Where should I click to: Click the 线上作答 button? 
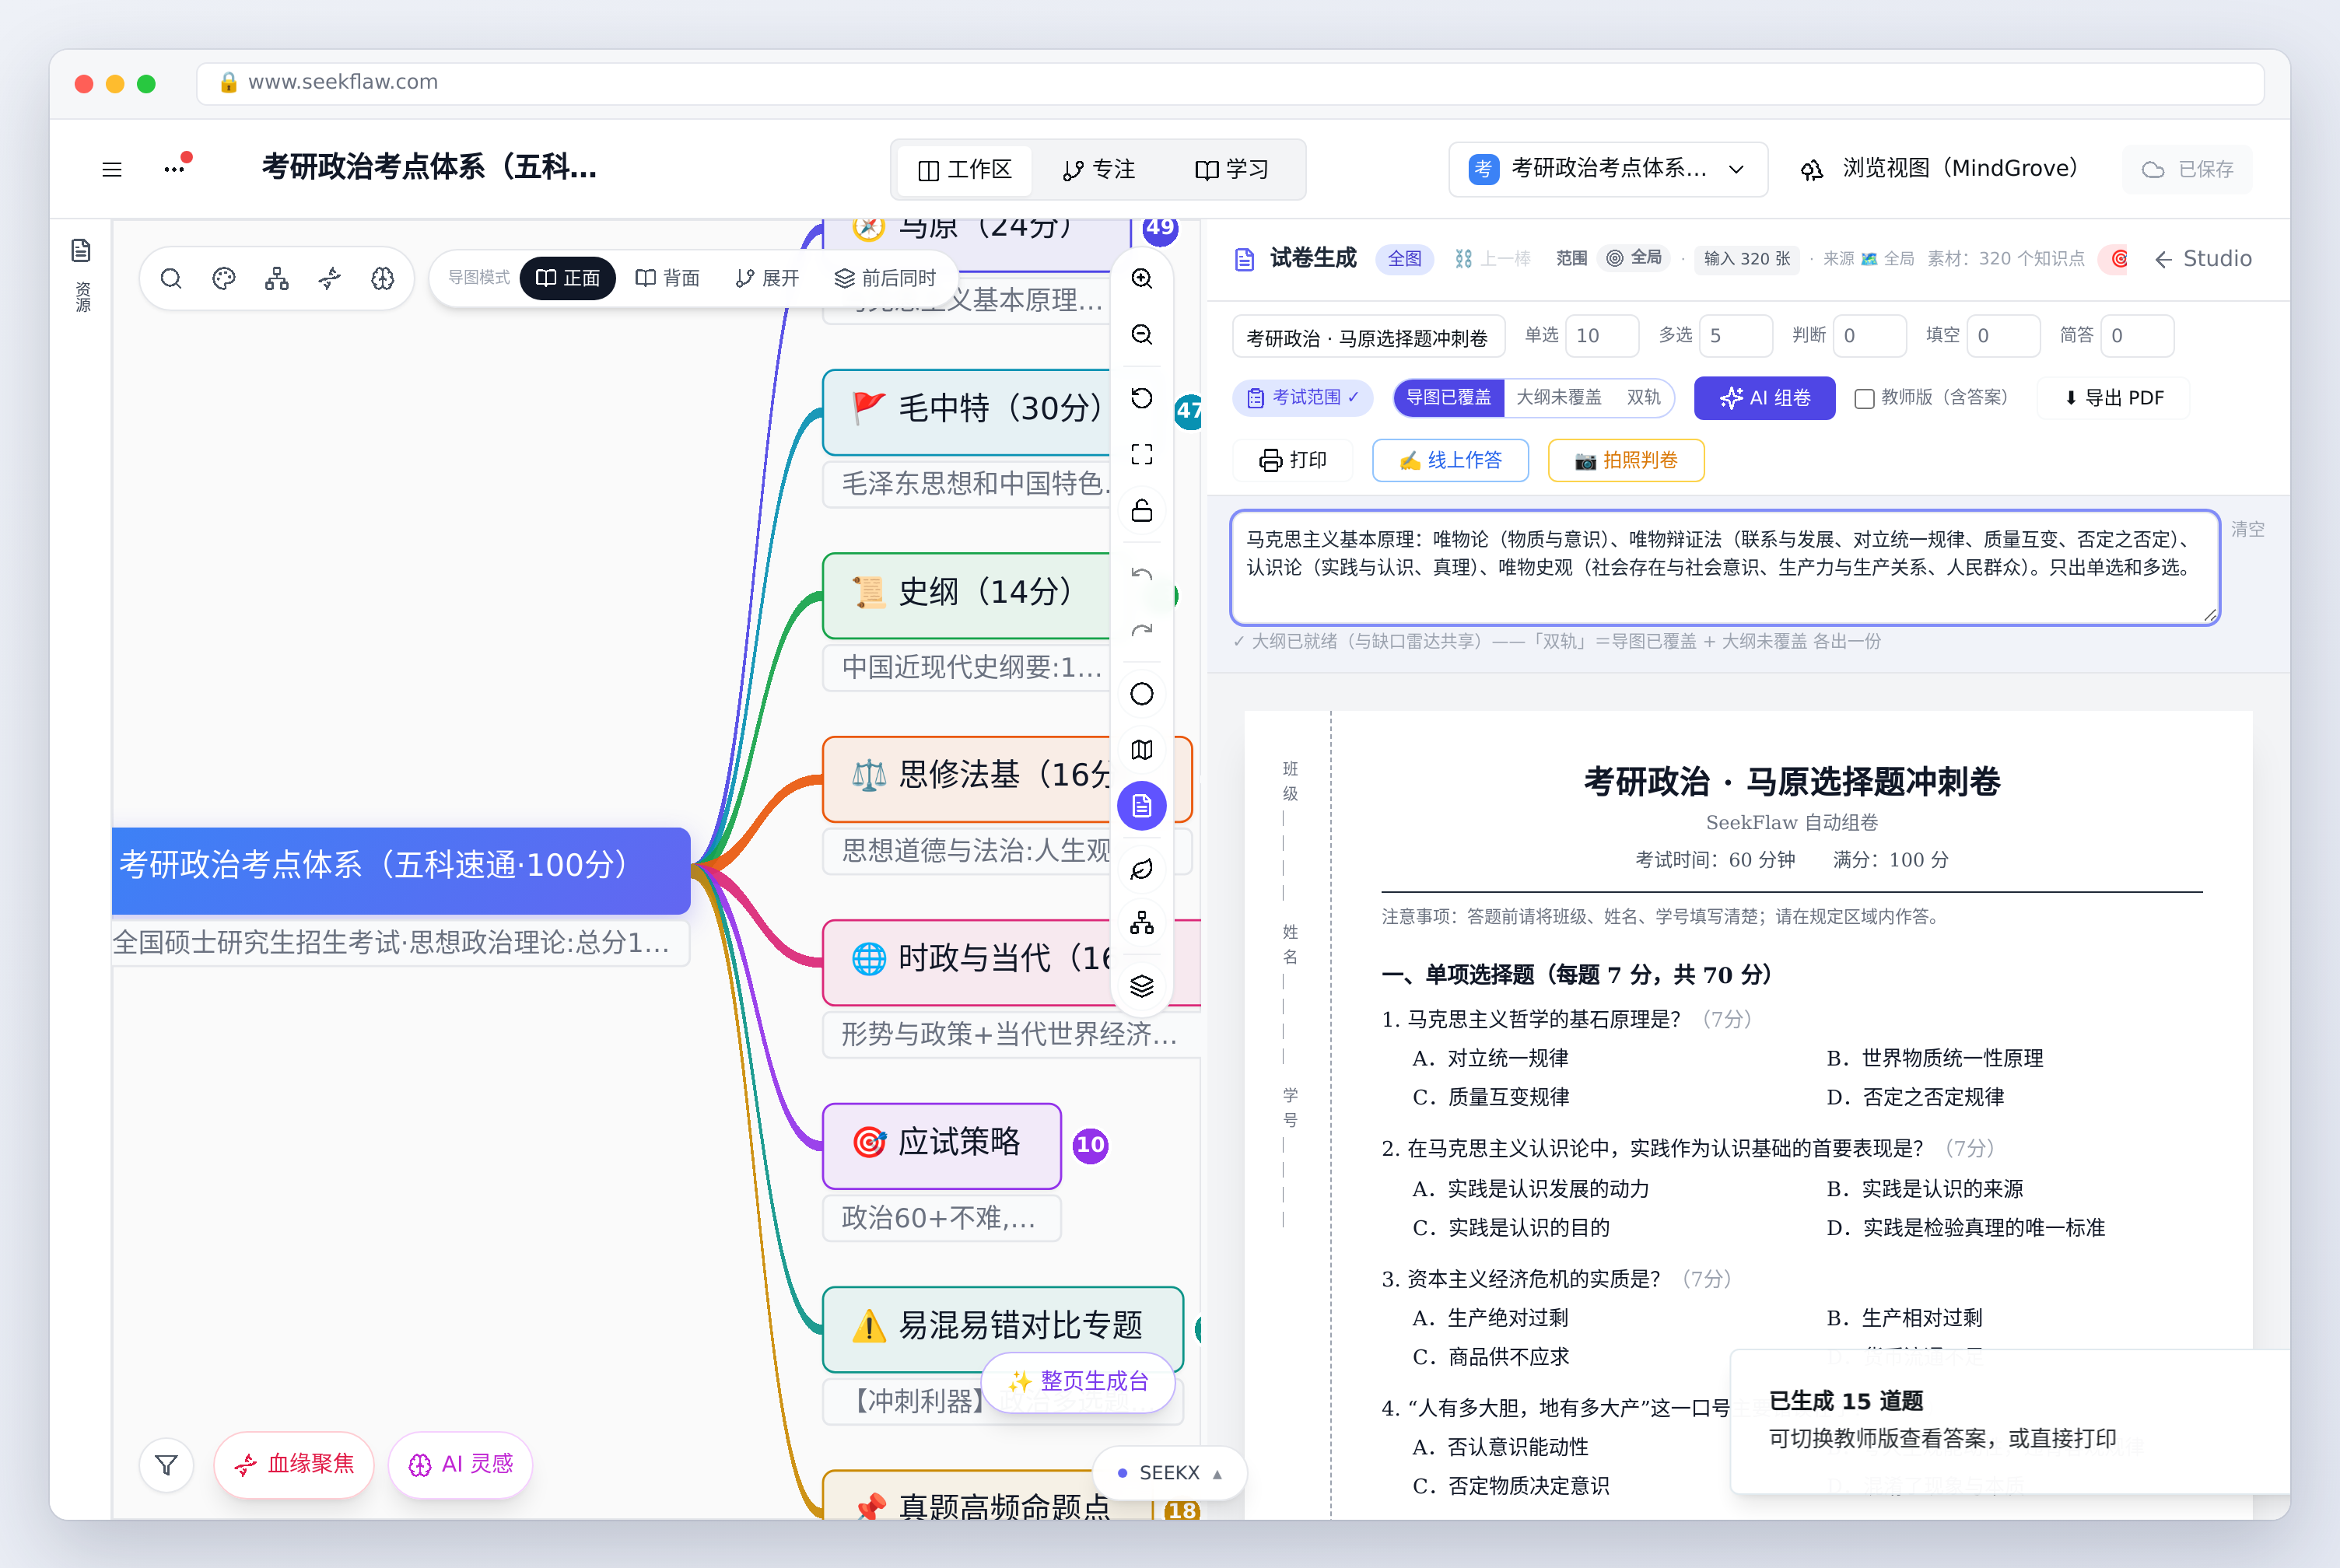(x=1450, y=460)
